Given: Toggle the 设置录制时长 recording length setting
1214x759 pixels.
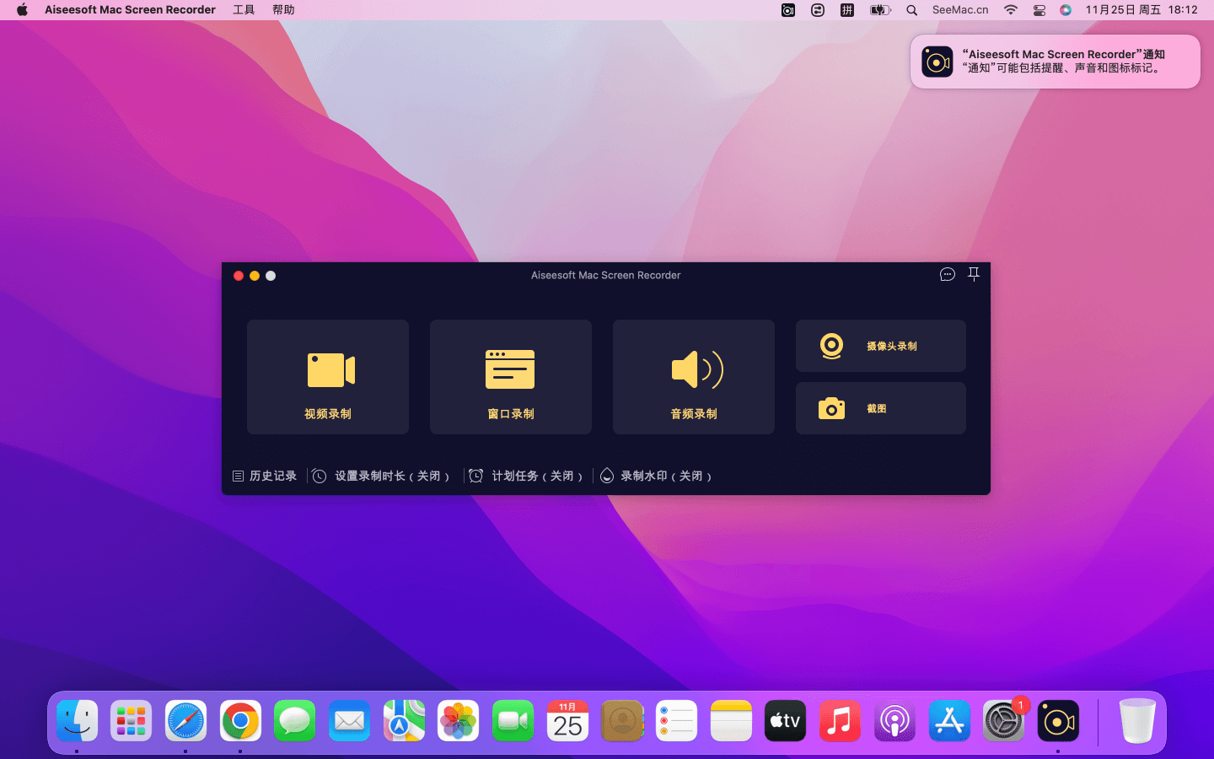Looking at the screenshot, I should [x=381, y=476].
